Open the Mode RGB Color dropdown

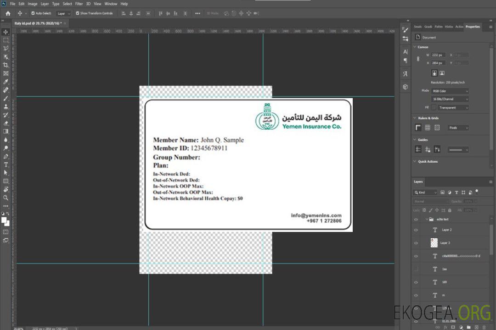(x=450, y=91)
